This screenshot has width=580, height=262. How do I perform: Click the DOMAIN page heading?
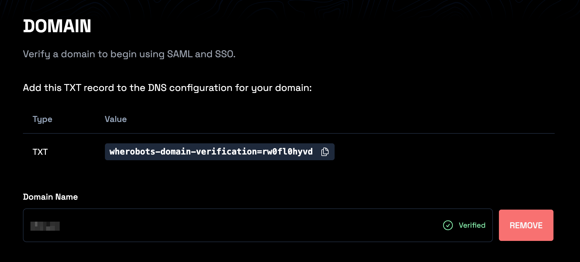(x=57, y=26)
